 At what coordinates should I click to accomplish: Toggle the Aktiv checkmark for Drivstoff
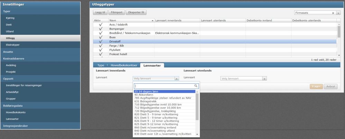101,41
